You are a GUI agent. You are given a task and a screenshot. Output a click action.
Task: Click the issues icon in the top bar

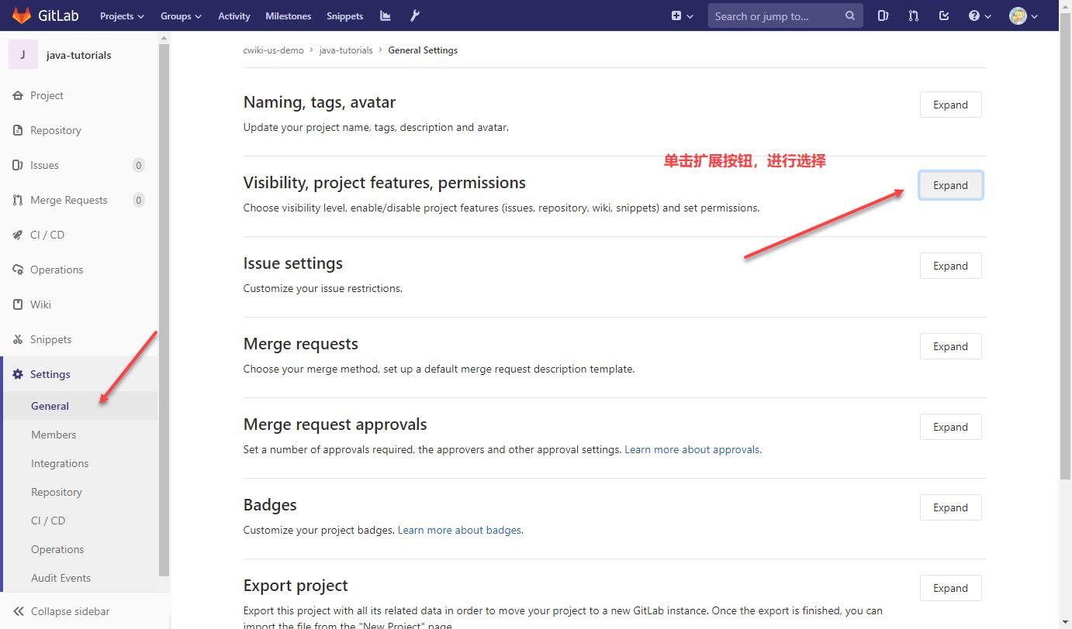tap(883, 15)
